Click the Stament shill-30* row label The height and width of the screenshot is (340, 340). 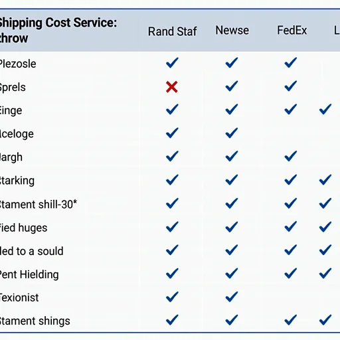pyautogui.click(x=38, y=204)
